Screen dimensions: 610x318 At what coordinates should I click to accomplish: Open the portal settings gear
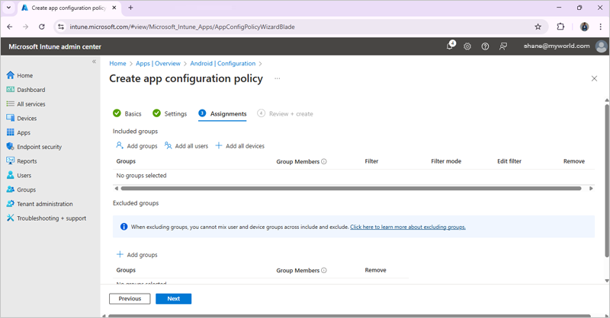coord(467,46)
